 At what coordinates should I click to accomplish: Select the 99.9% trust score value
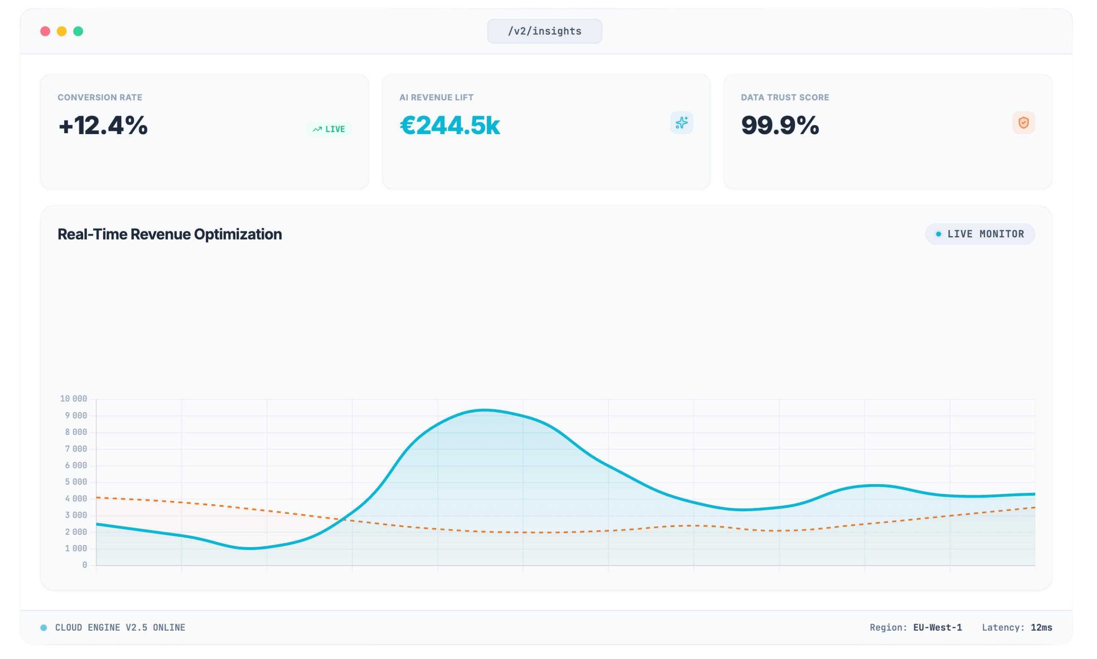click(x=780, y=125)
